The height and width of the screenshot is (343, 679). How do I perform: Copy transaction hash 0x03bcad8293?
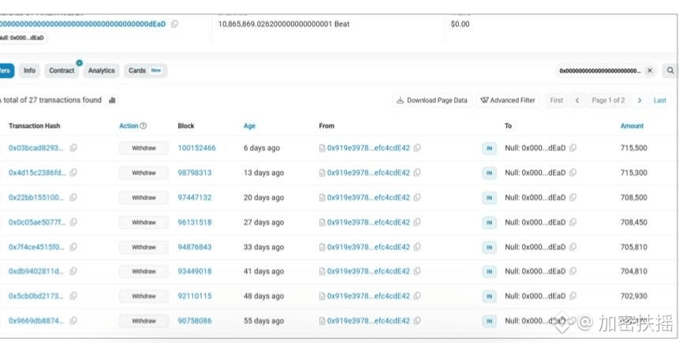click(73, 148)
